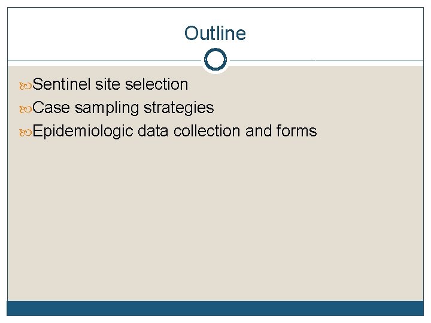Click the word "site" in the first bullet
Screen dimensions: 431x323
[x=107, y=85]
